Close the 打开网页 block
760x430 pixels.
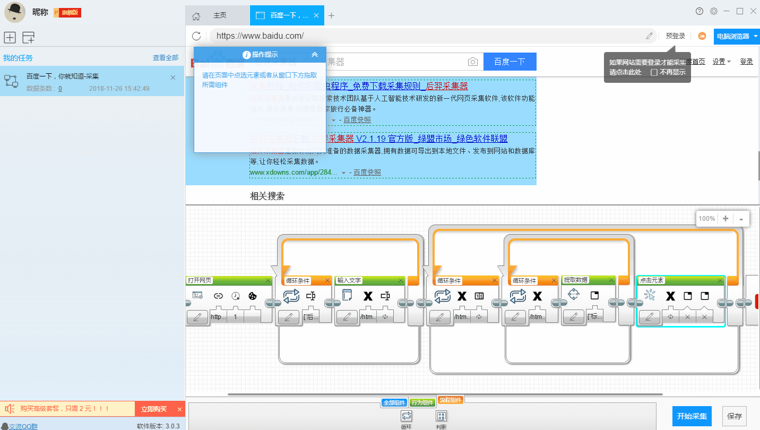tap(267, 281)
